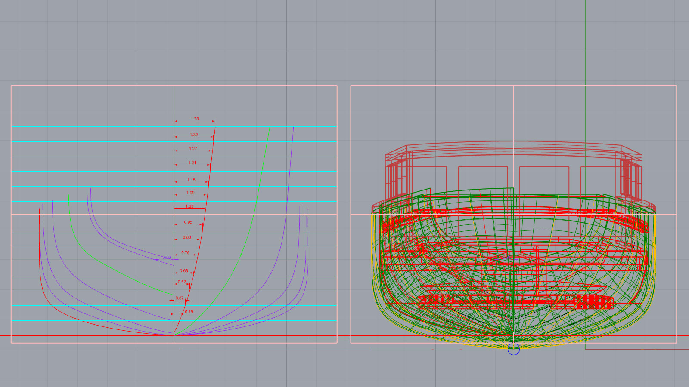Select the 0.95 dimension label
Image resolution: width=689 pixels, height=387 pixels.
coord(188,222)
